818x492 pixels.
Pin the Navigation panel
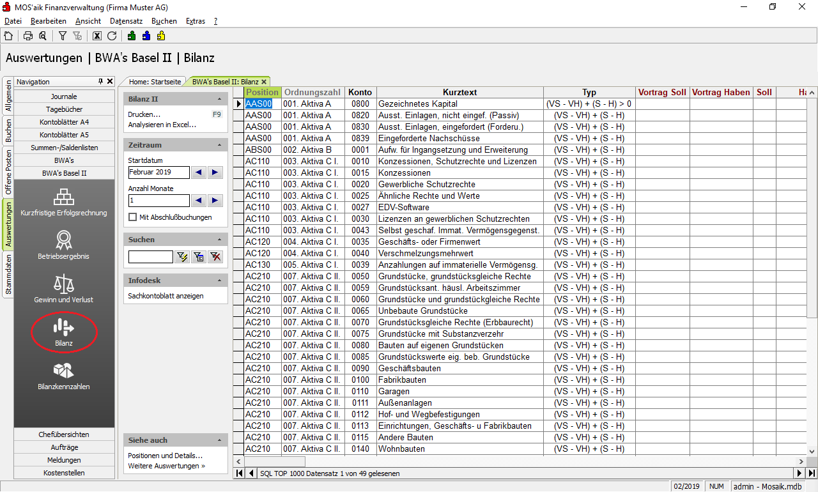[x=100, y=82]
